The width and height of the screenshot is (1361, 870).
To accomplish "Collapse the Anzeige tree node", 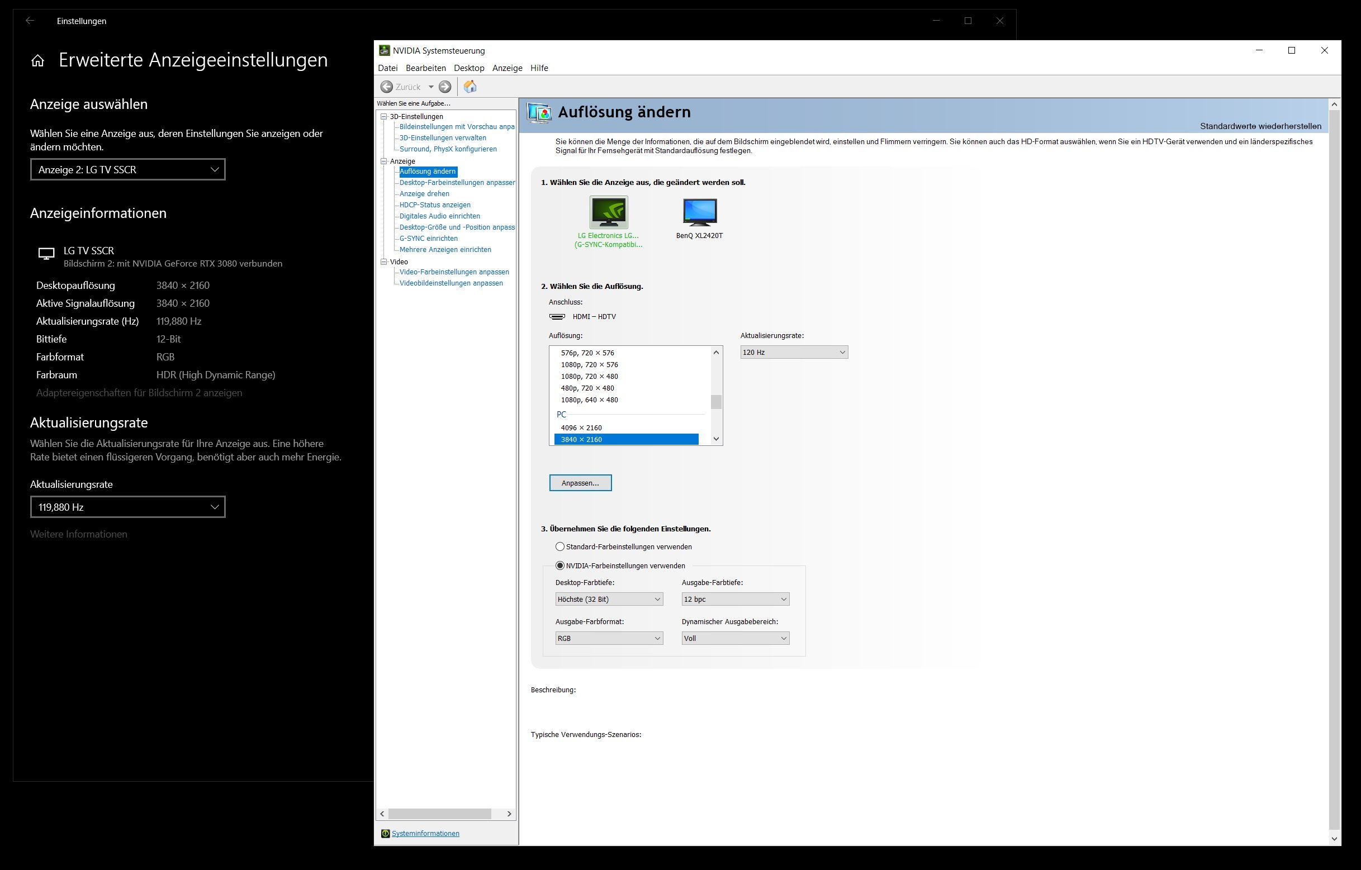I will click(384, 161).
